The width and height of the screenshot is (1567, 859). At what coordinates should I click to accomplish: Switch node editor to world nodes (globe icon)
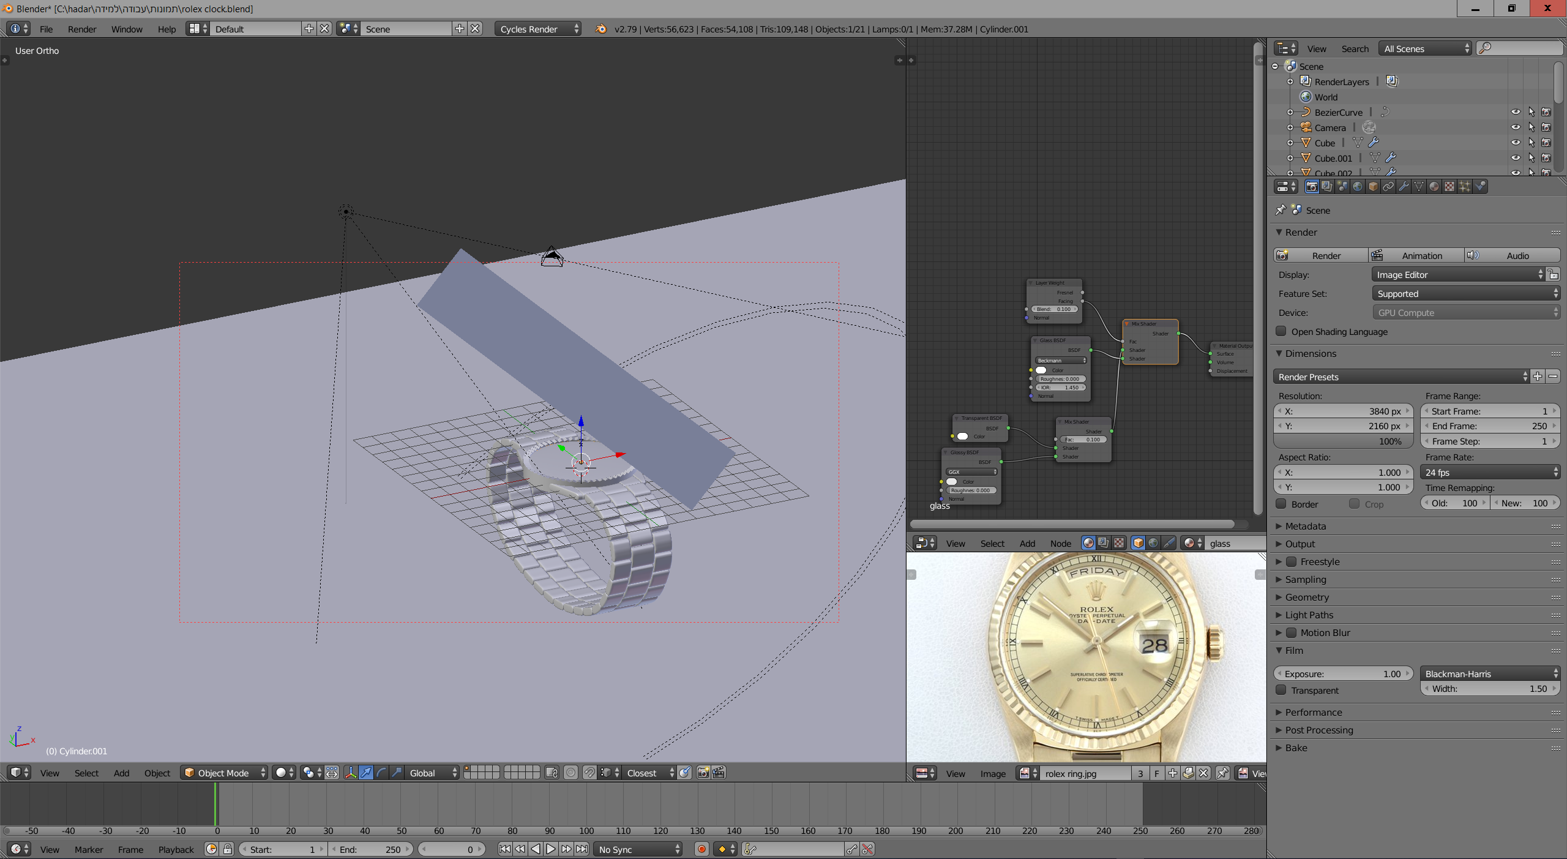point(1153,543)
